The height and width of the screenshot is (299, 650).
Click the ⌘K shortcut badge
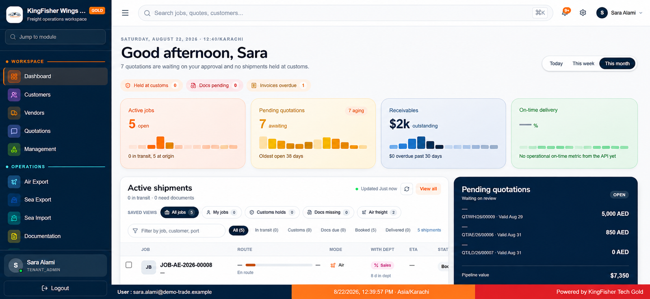click(540, 13)
